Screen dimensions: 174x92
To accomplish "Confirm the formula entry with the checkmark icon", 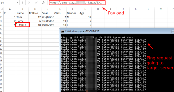I will click(x=36, y=3).
